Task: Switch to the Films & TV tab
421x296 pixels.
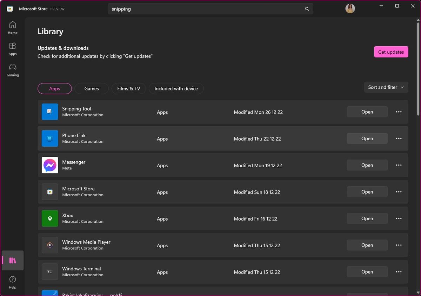Action: tap(128, 88)
